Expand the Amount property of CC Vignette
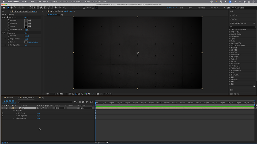Screen dimensions: 257x144 coord(5,36)
